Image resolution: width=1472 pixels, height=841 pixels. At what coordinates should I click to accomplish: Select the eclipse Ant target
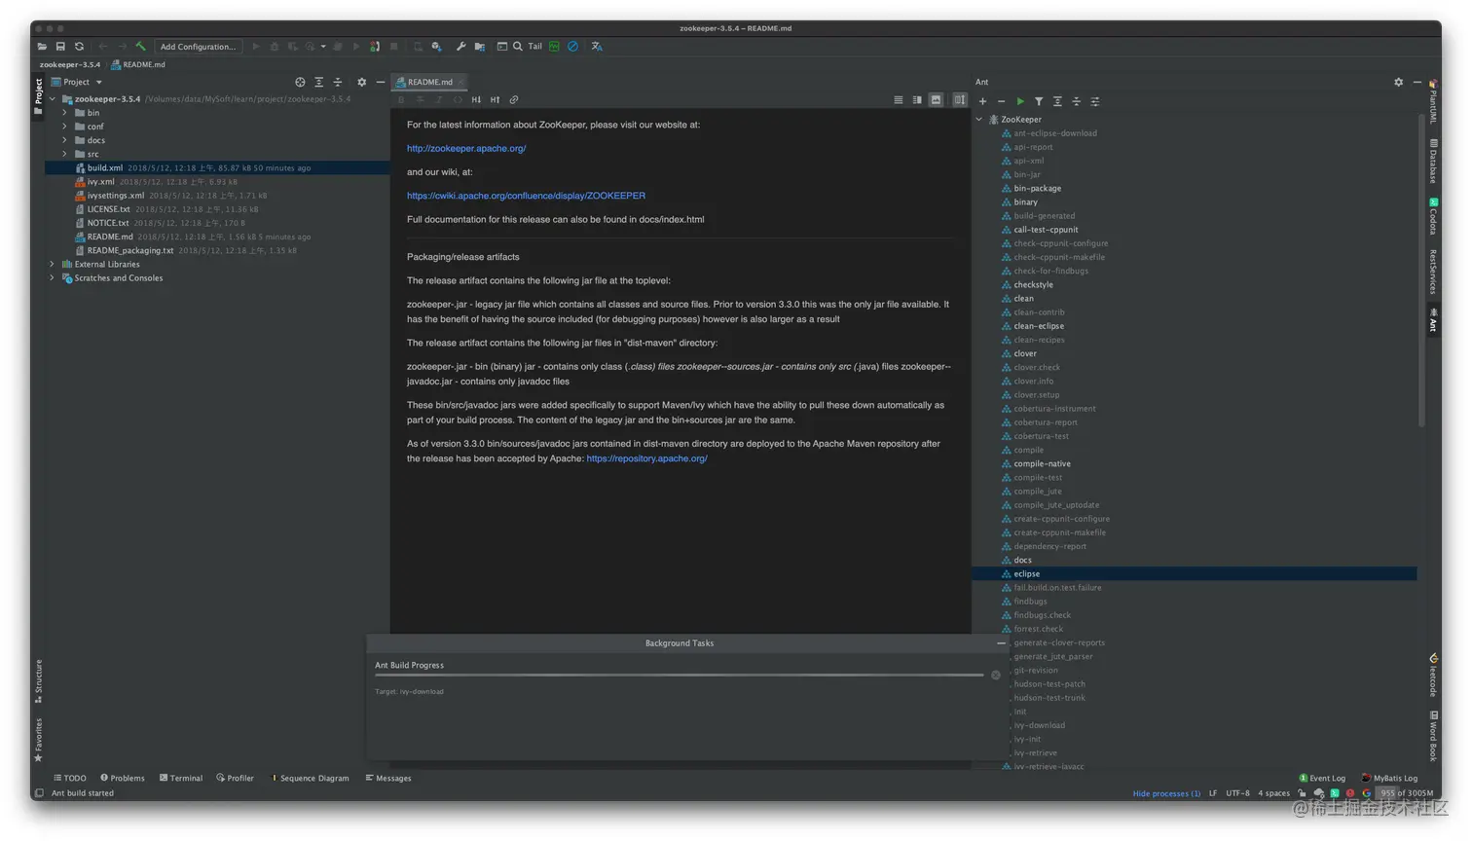coord(1195,574)
